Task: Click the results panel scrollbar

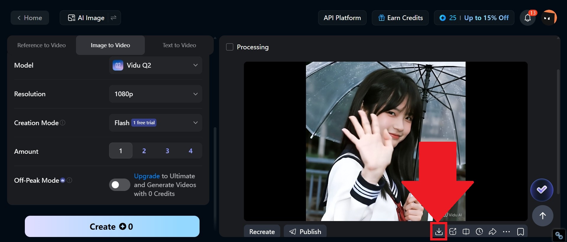Action: tap(558, 131)
